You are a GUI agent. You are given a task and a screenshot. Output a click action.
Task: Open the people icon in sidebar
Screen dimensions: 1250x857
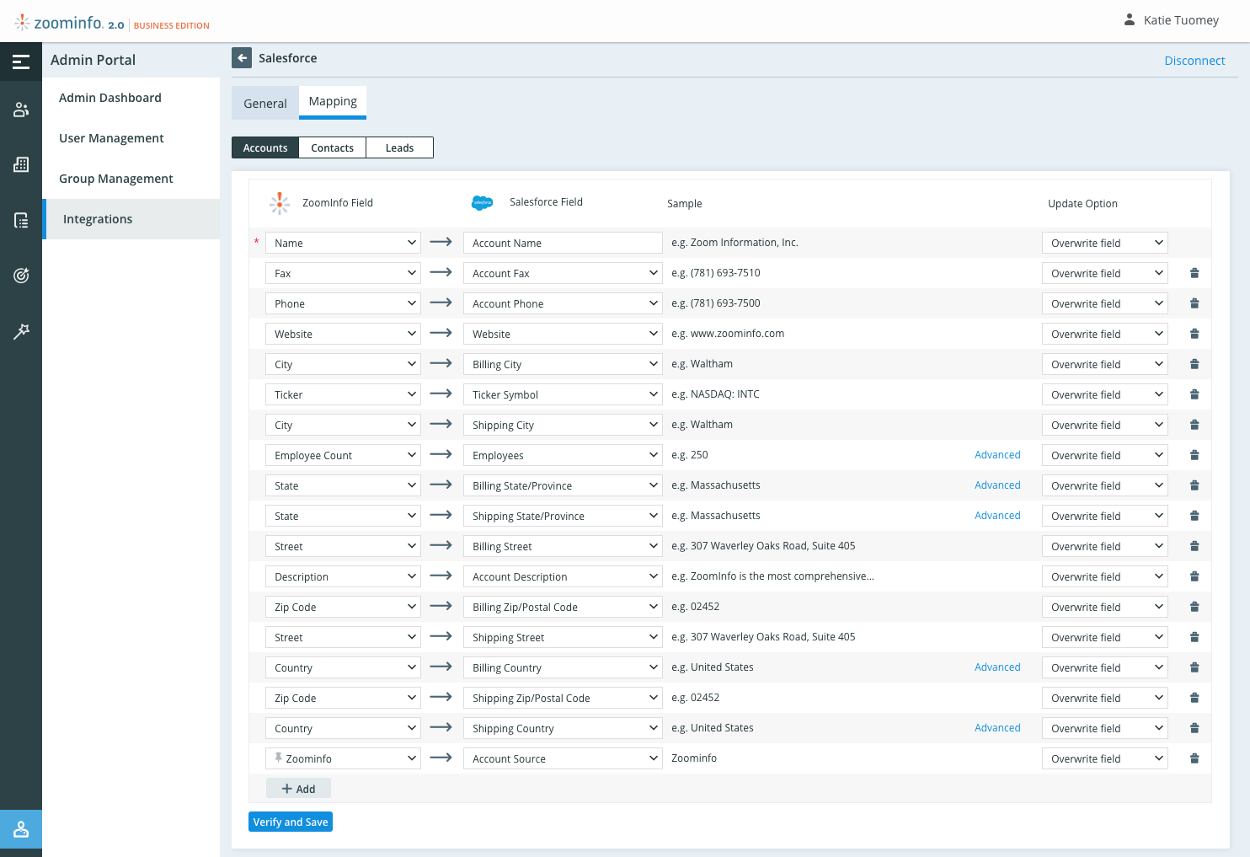[x=21, y=110]
